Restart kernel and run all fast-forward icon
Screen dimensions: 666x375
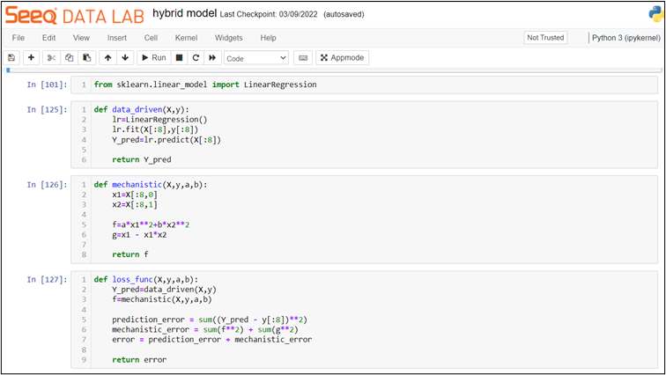[212, 58]
